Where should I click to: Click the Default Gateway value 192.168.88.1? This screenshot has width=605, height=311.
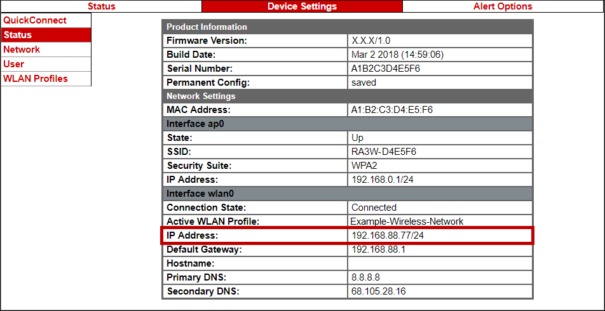379,249
